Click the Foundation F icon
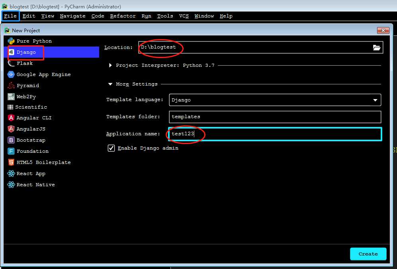This screenshot has width=397, height=269. (x=11, y=151)
